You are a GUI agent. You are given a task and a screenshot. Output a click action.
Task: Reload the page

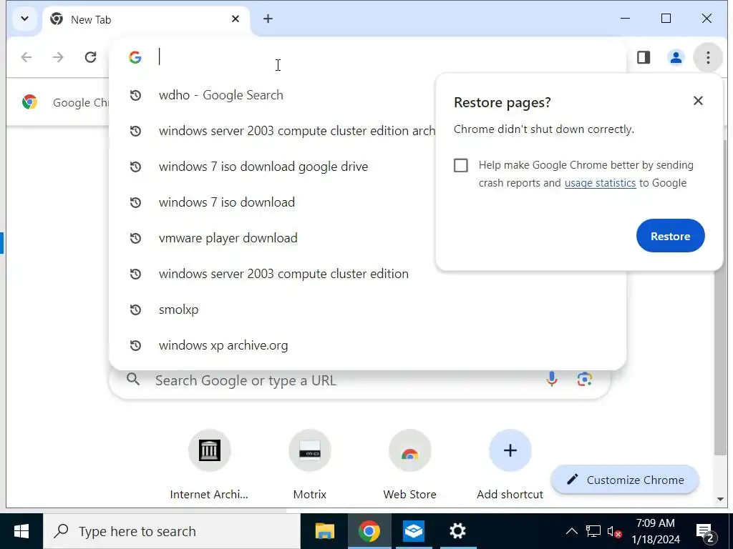pos(90,57)
